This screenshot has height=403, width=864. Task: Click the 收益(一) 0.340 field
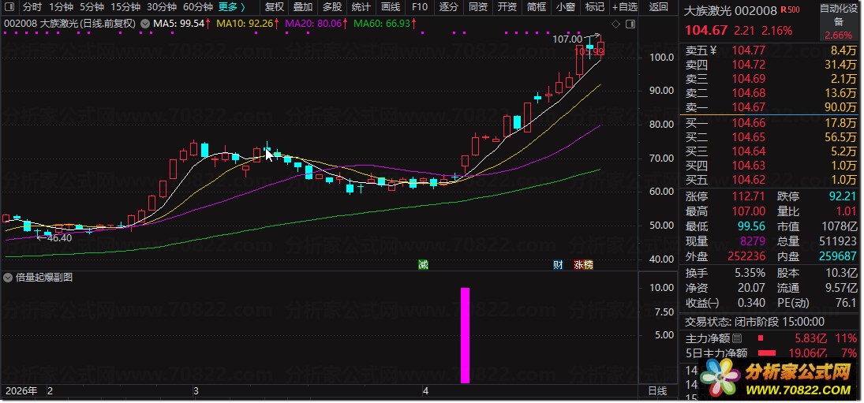point(725,303)
